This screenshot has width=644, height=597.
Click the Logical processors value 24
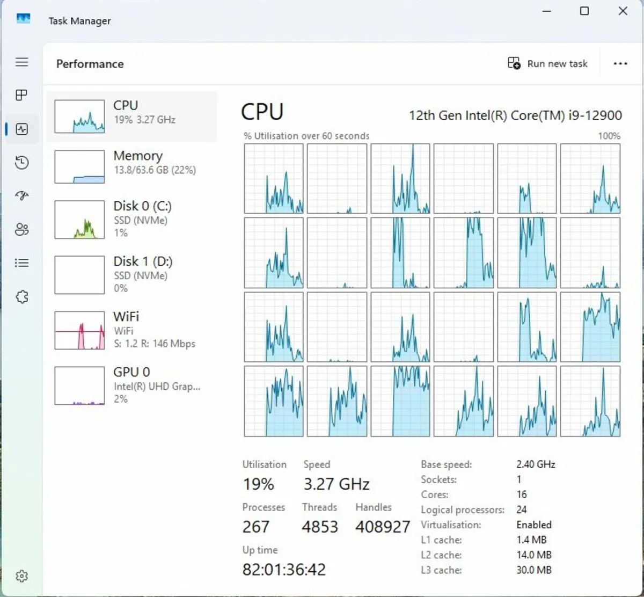pos(522,509)
